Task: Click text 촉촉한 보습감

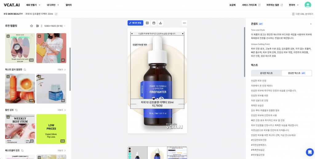Action: coord(257,105)
